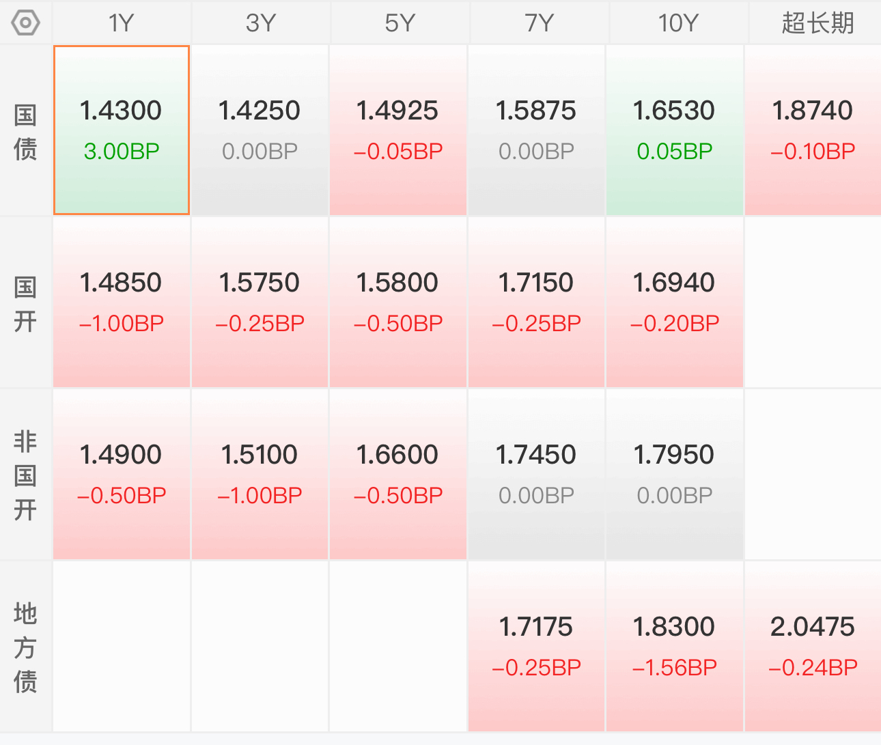Select the 非国开 row label
This screenshot has width=881, height=745.
25,475
